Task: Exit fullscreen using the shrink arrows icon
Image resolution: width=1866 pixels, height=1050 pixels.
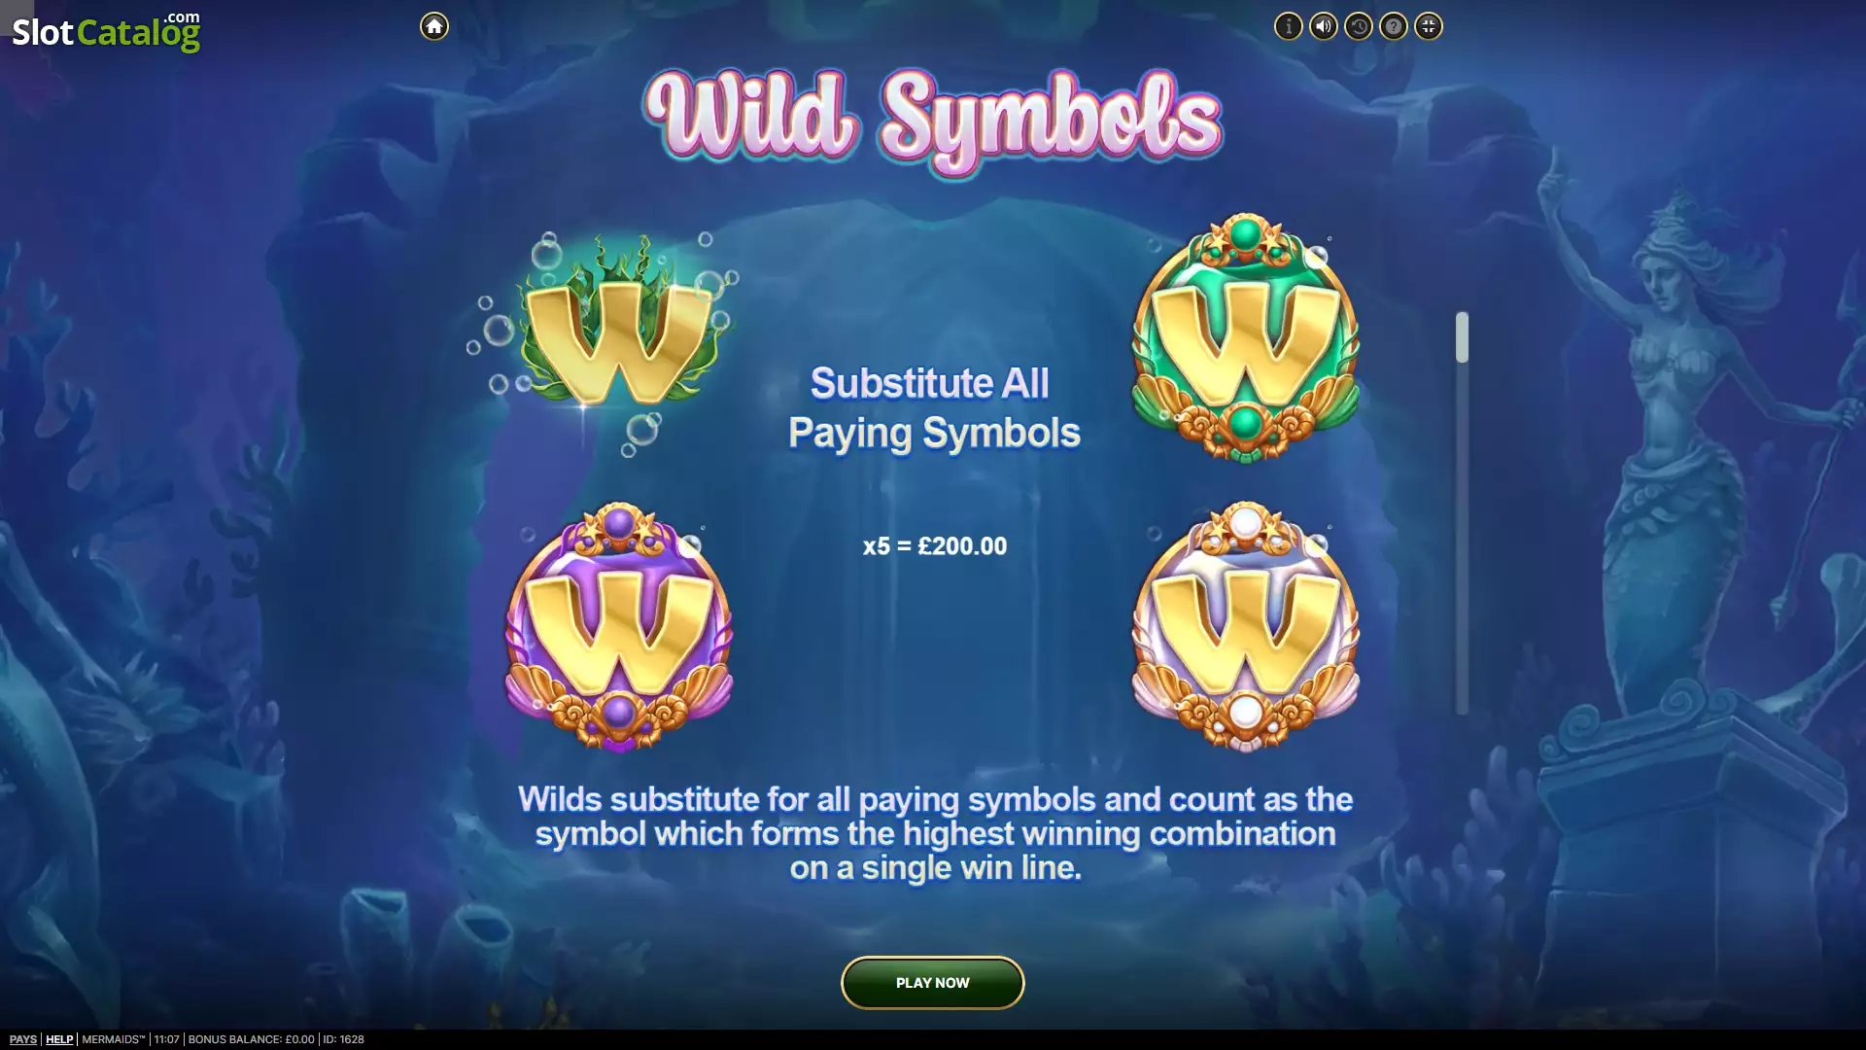Action: [x=1429, y=26]
